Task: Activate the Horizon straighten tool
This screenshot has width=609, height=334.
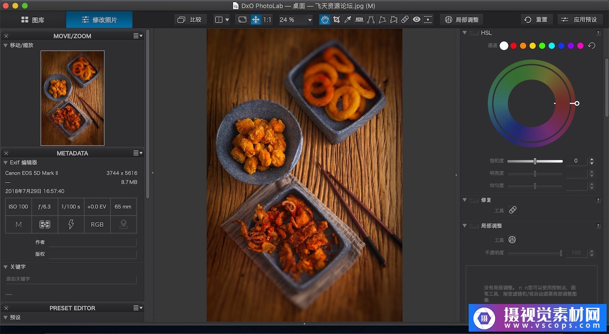Action: (359, 20)
